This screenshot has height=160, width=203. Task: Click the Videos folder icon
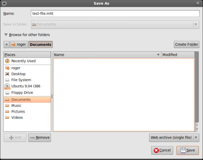click(7, 117)
